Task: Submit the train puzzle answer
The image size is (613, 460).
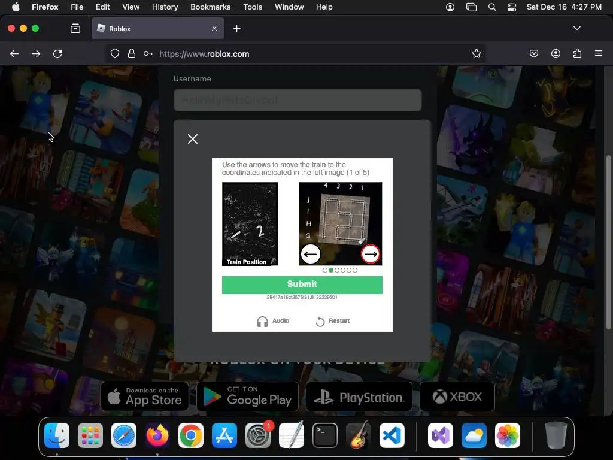Action: pyautogui.click(x=302, y=285)
